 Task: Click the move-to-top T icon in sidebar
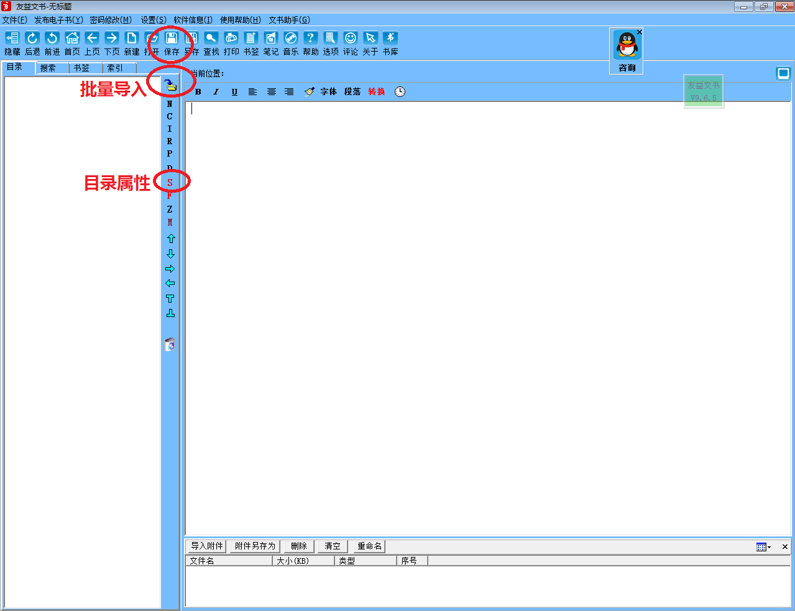[x=170, y=298]
